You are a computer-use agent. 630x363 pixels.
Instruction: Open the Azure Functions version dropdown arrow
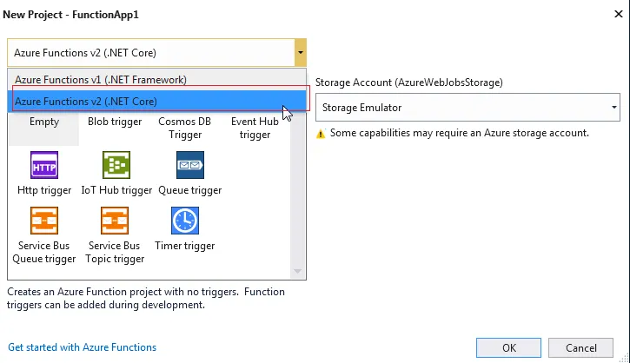coord(300,53)
